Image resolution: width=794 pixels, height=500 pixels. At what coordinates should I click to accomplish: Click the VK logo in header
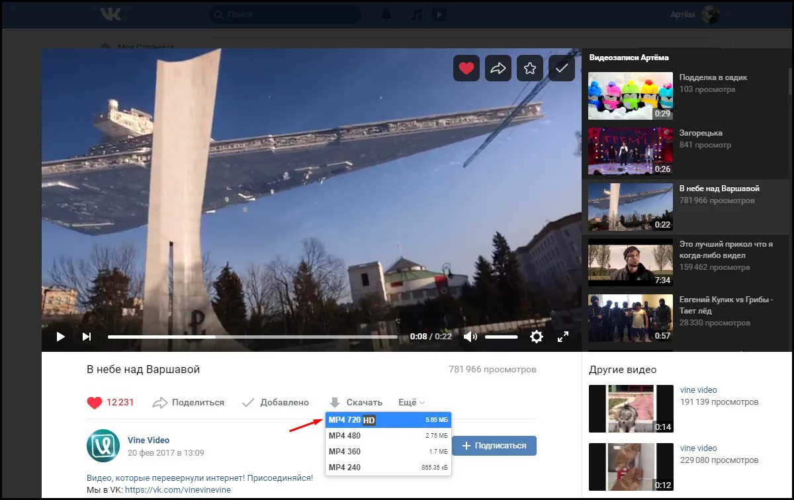110,14
